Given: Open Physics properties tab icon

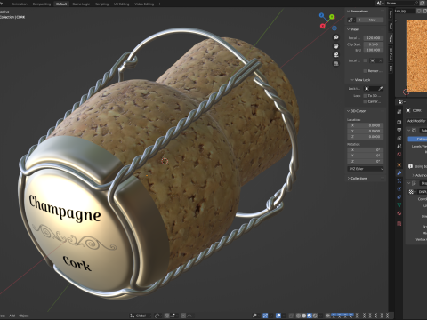Looking at the screenshot, I should point(399,188).
